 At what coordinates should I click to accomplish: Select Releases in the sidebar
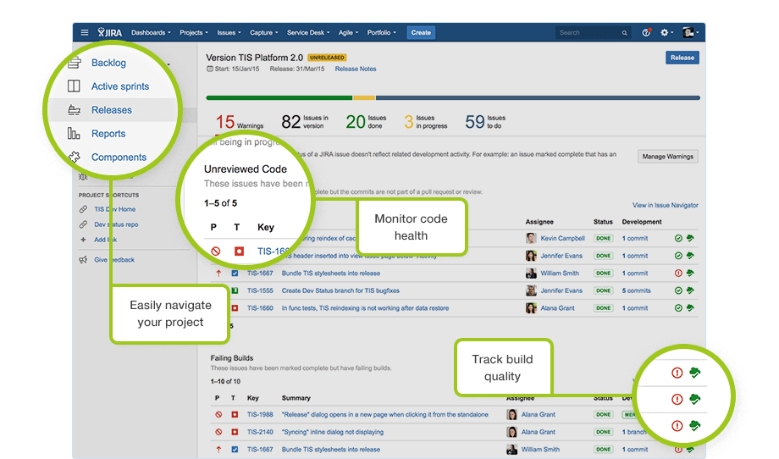(x=111, y=110)
